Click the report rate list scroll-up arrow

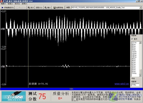pyautogui.click(x=140, y=43)
